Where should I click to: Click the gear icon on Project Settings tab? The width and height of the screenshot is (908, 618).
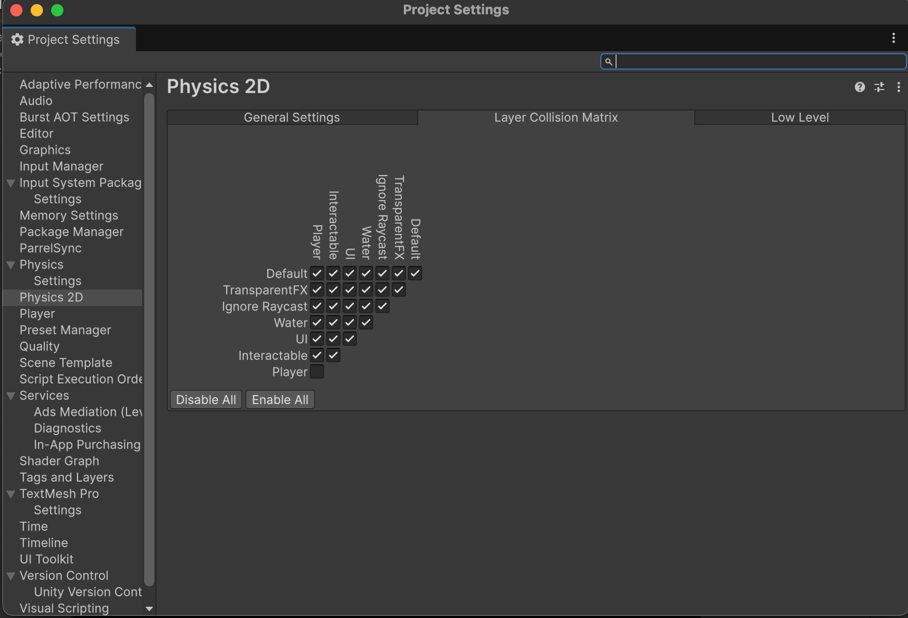17,39
